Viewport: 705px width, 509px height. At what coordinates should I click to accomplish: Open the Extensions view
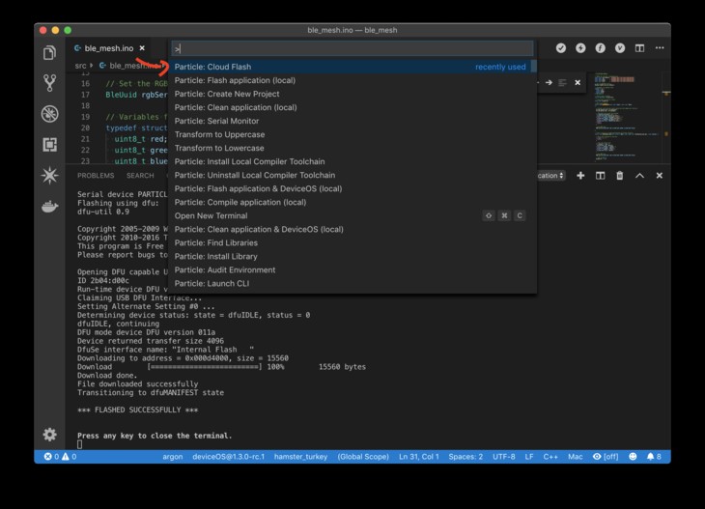click(x=49, y=145)
